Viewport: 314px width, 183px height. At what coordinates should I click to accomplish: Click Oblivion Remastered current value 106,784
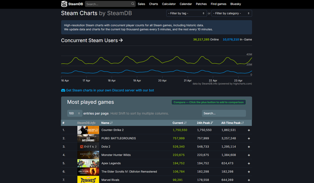[x=179, y=172]
